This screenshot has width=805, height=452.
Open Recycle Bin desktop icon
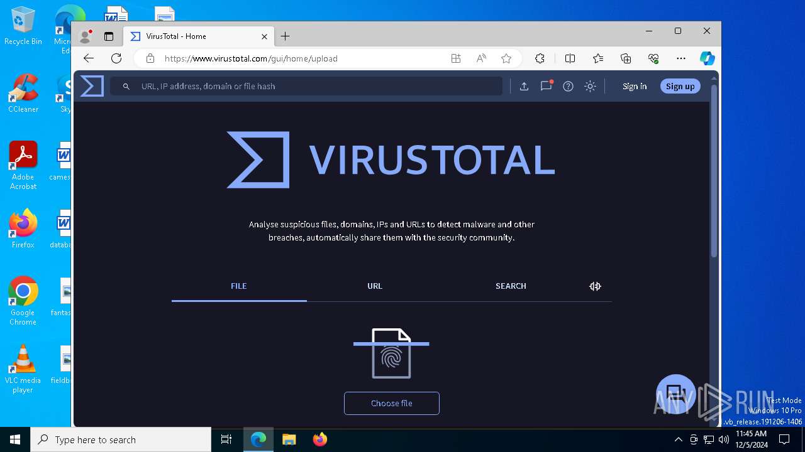(x=23, y=26)
